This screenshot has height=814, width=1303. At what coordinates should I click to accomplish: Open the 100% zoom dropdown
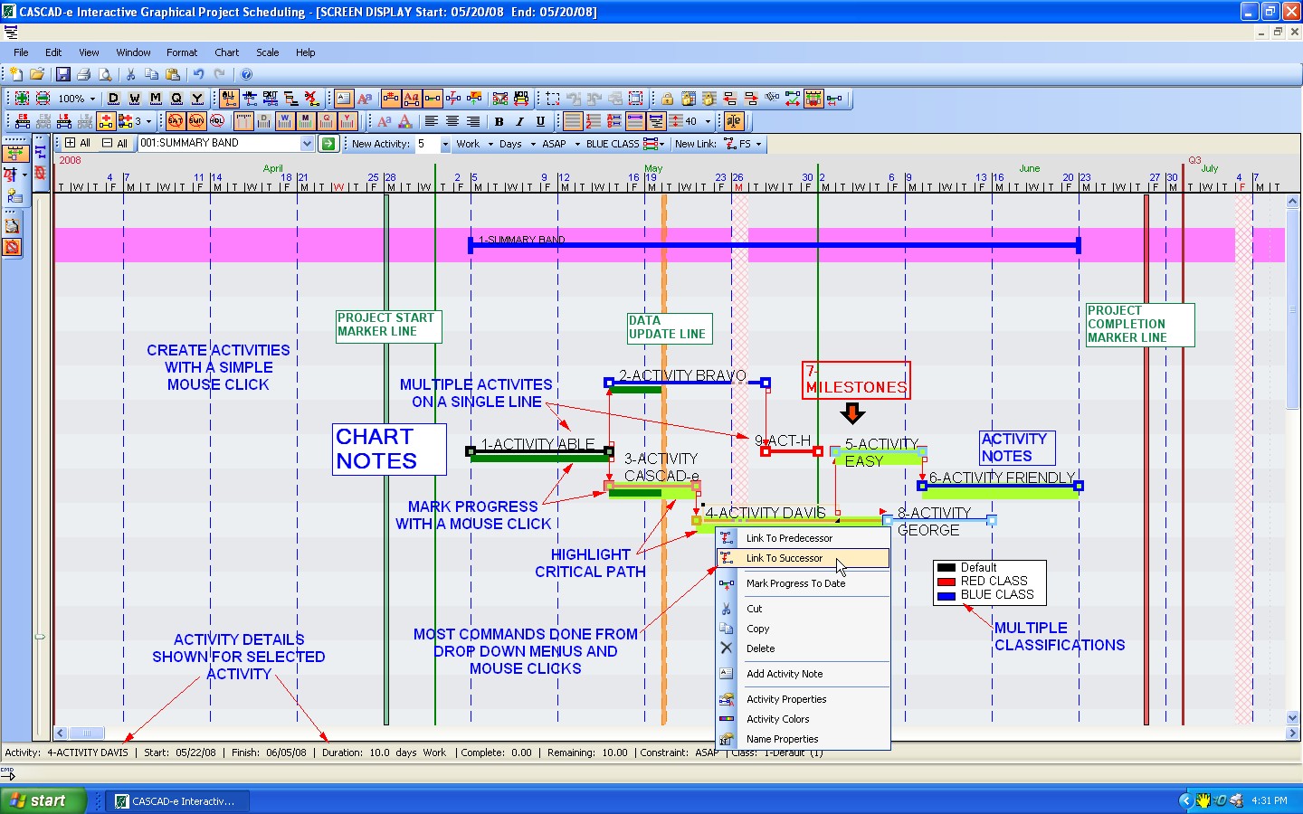pyautogui.click(x=92, y=99)
